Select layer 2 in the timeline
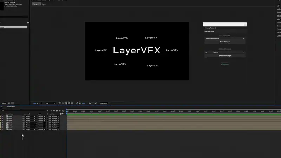The image size is (281, 158). click(10, 118)
